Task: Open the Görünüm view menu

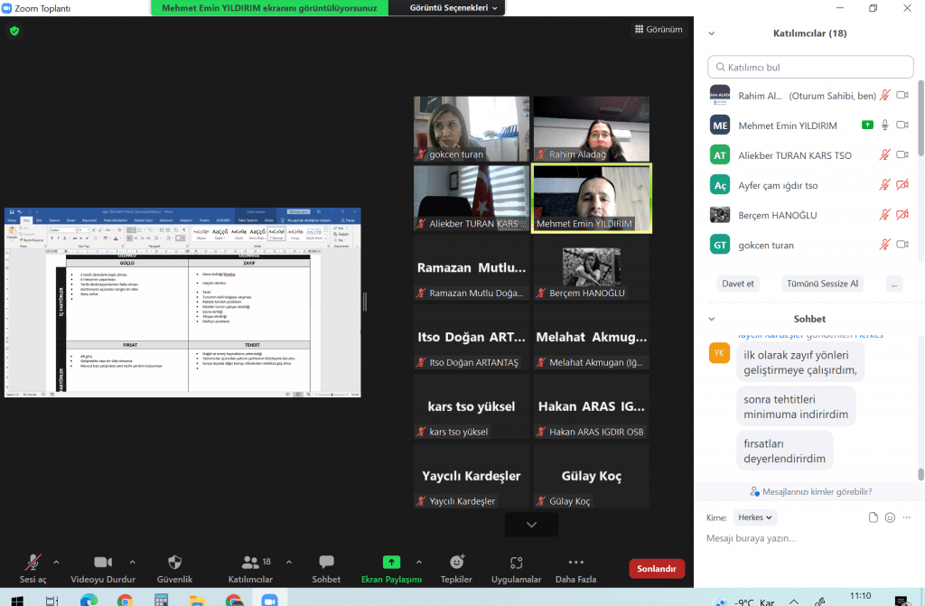Action: tap(658, 29)
